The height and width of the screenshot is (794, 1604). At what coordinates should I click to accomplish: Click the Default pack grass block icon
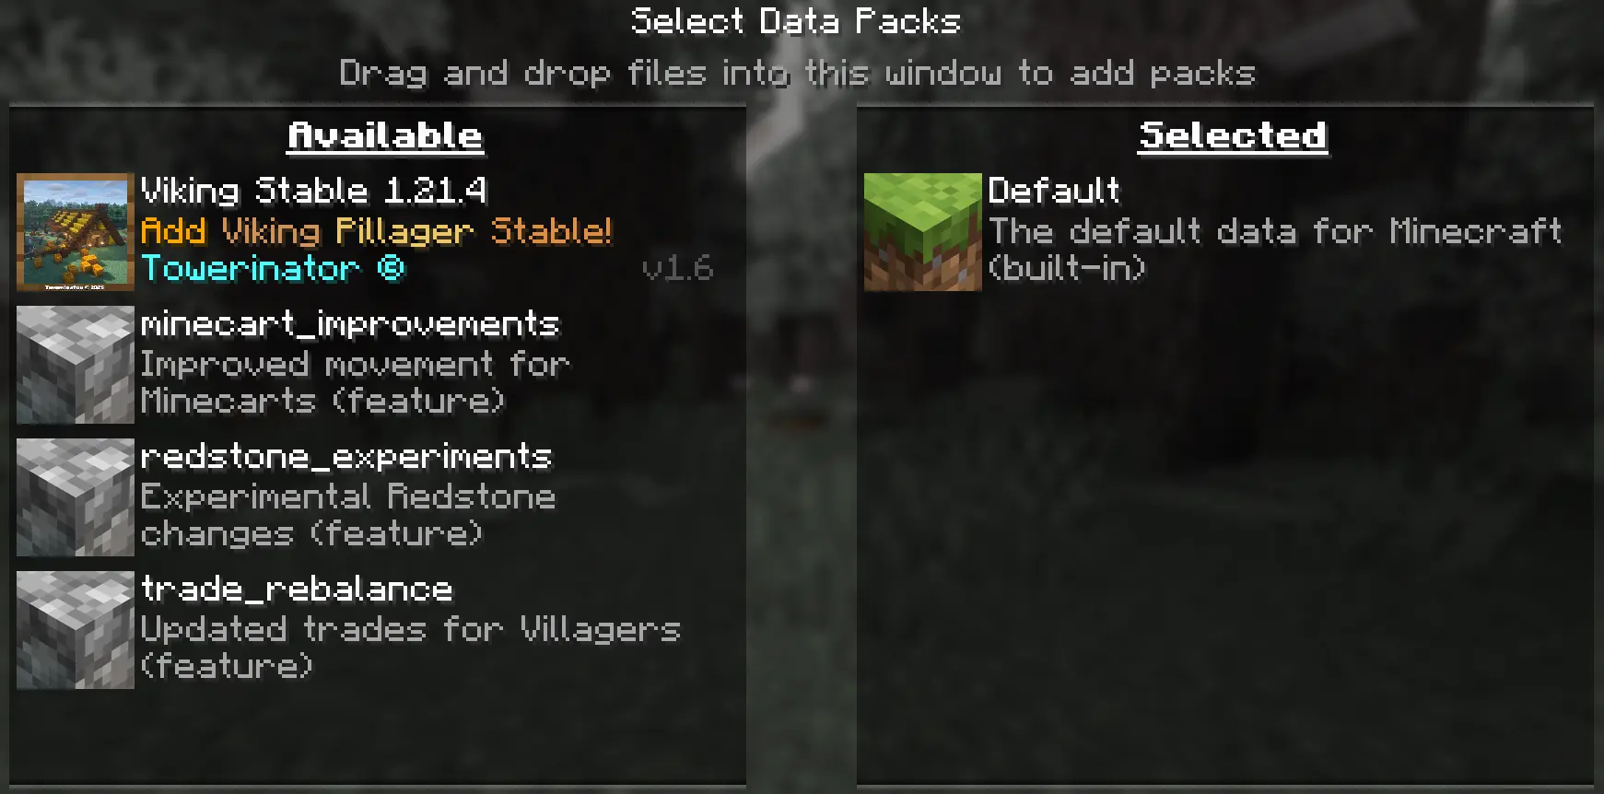[923, 232]
